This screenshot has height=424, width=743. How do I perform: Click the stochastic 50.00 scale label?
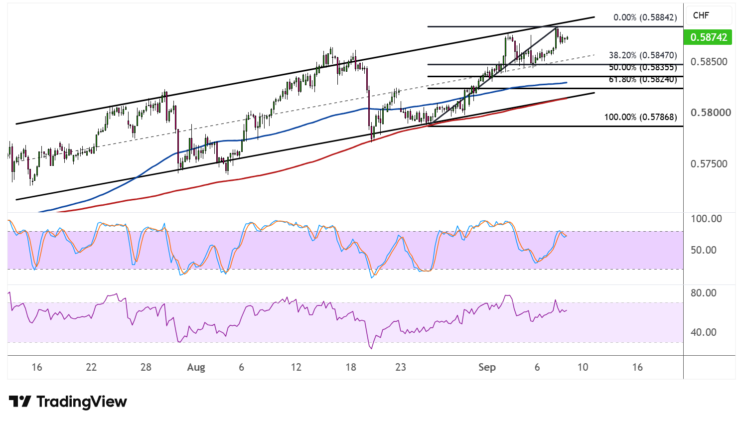(x=703, y=250)
